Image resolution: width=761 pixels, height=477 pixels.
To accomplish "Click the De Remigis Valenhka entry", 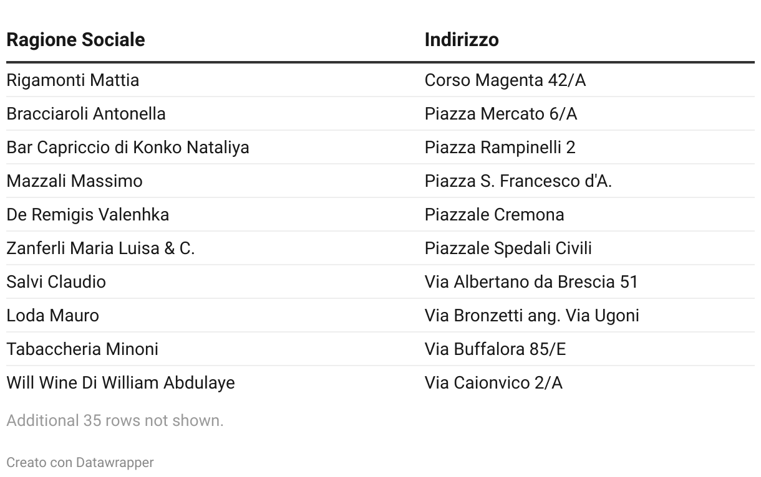I will [x=88, y=214].
